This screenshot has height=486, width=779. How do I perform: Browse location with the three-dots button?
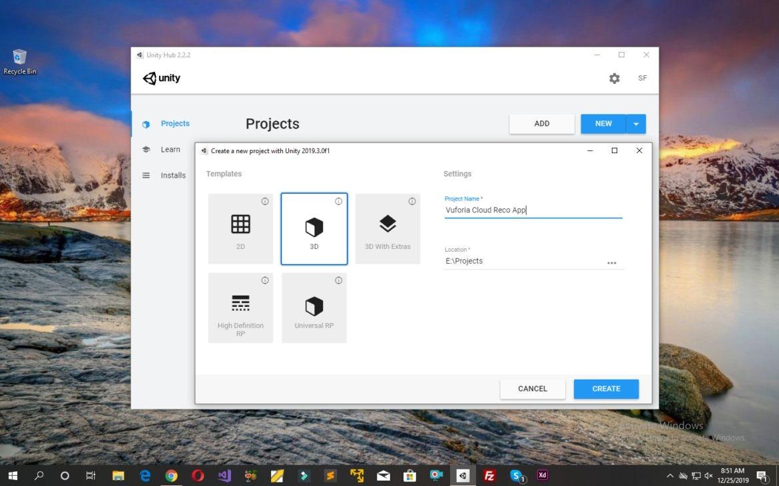pos(612,263)
